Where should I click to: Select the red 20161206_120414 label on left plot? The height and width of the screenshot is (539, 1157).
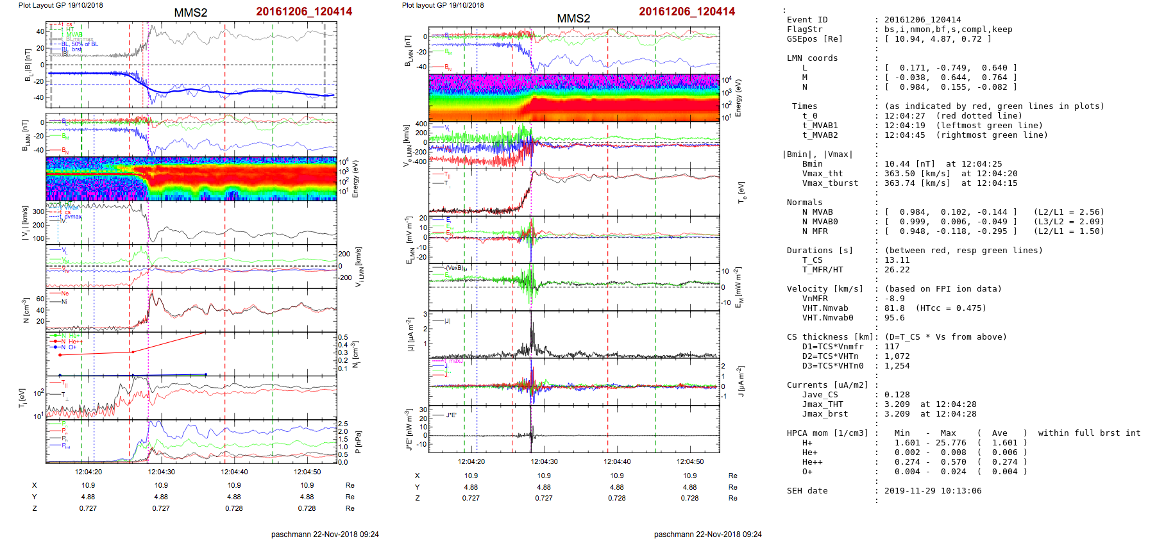304,12
